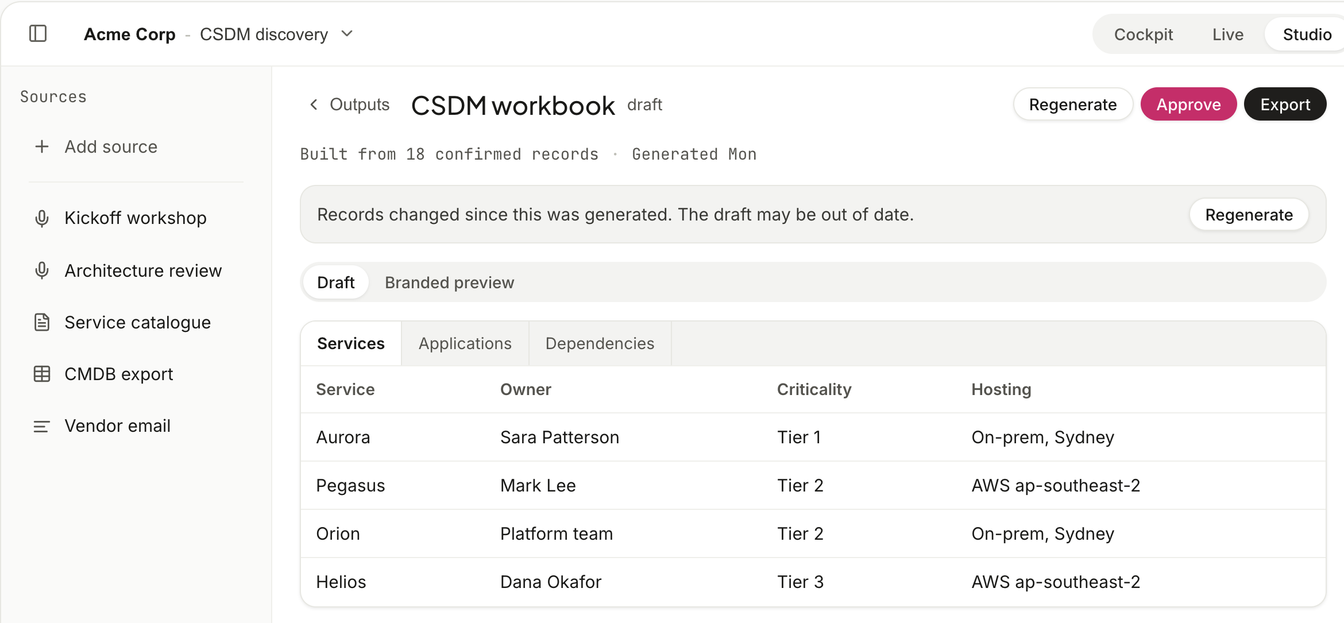Viewport: 1344px width, 623px height.
Task: Select the Pegasus service cell
Action: (x=350, y=486)
